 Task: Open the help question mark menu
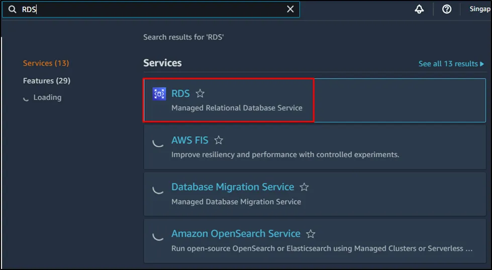click(447, 10)
